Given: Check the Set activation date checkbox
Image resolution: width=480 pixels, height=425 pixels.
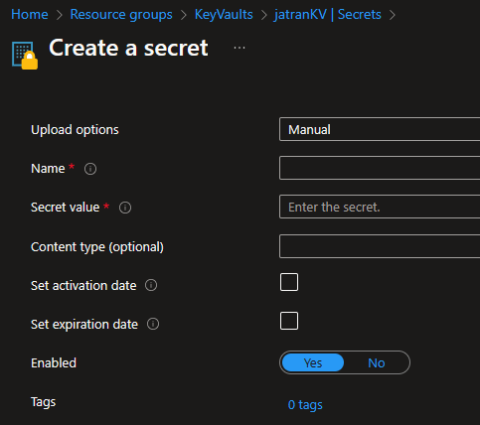Looking at the screenshot, I should 289,282.
